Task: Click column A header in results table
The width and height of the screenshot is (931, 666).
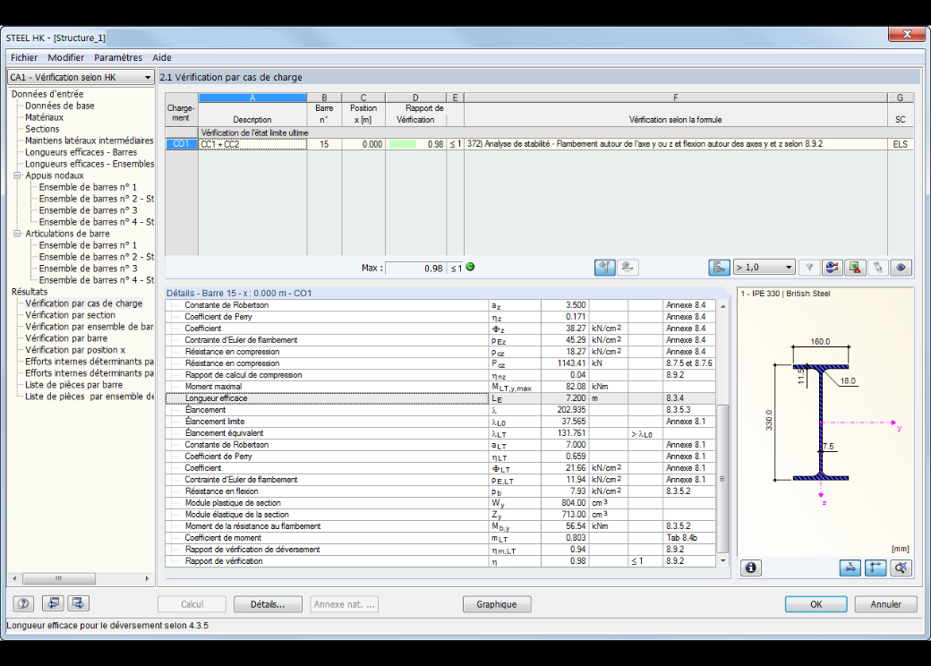Action: point(252,98)
